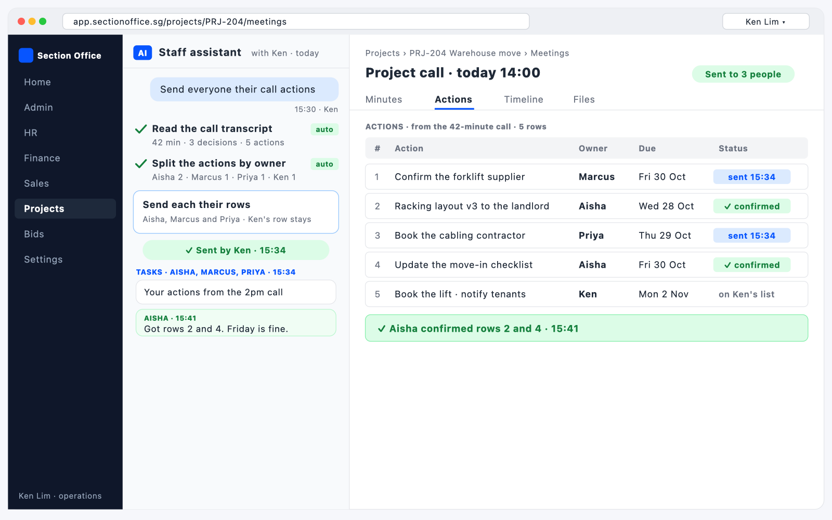Click the blue Section Office logo square

click(x=26, y=55)
